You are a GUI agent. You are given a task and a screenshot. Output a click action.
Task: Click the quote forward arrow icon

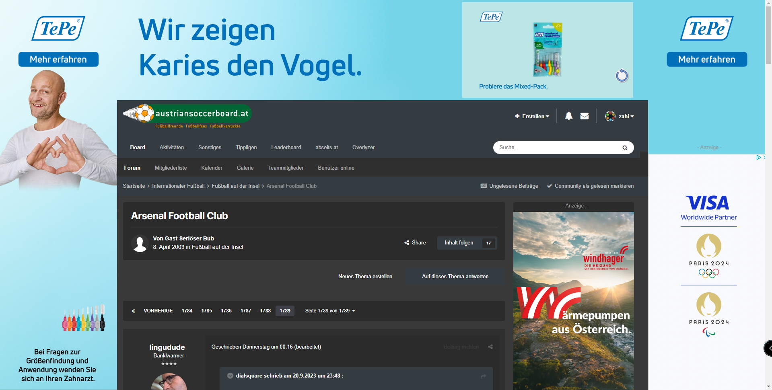[483, 376]
